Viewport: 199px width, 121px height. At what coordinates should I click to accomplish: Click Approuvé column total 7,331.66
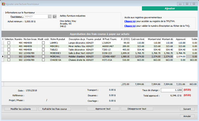[180, 84]
